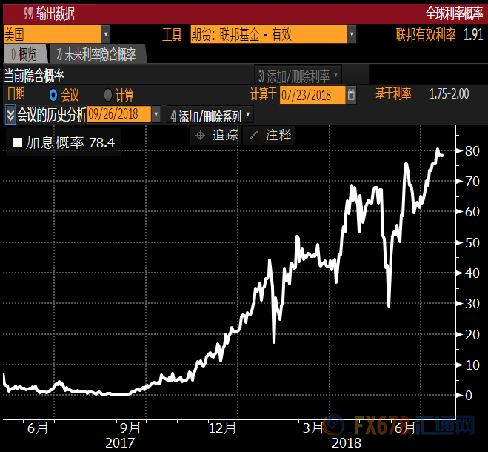
Task: Collapse the 会议的历史分析 section chevron
Action: [x=10, y=115]
